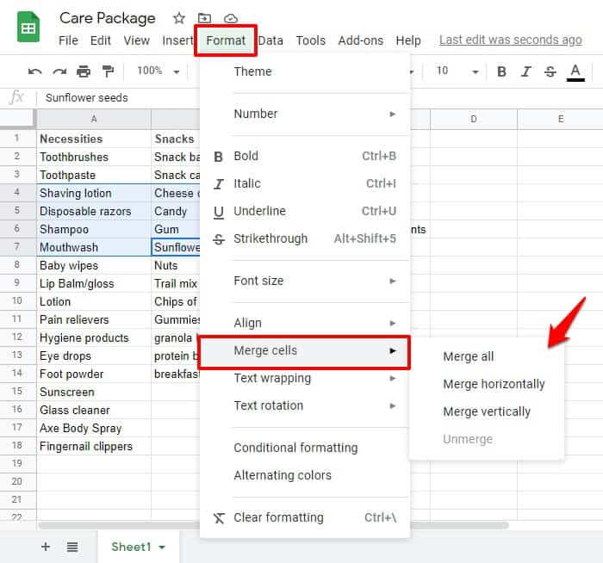Select column E header
Image resolution: width=603 pixels, height=563 pixels.
pyautogui.click(x=560, y=119)
